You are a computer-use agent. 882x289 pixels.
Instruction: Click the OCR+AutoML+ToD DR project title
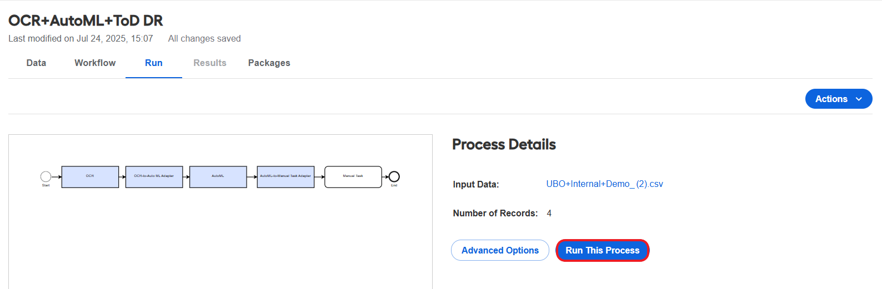(x=86, y=21)
